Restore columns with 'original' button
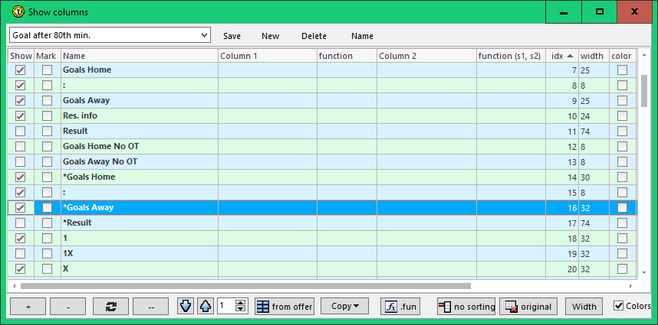658x325 pixels. point(528,307)
